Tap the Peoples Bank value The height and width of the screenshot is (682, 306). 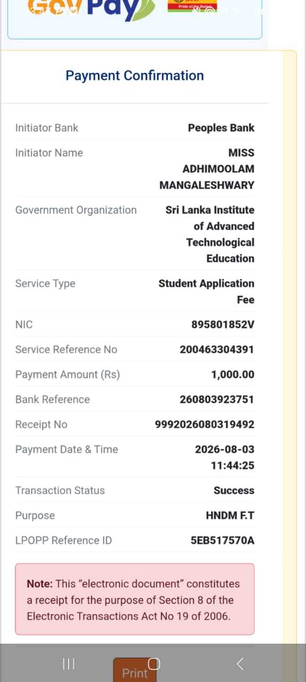(x=221, y=128)
